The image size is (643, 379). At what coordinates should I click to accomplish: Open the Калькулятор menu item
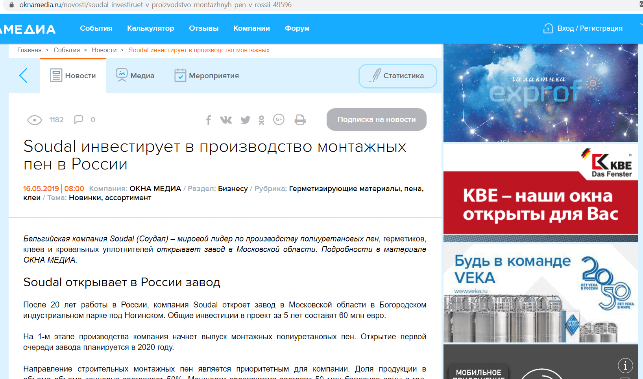click(x=151, y=28)
